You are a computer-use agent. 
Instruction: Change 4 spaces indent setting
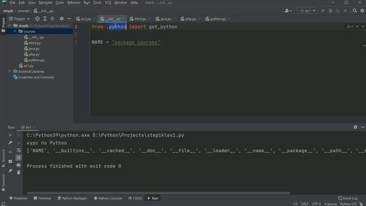(x=331, y=204)
